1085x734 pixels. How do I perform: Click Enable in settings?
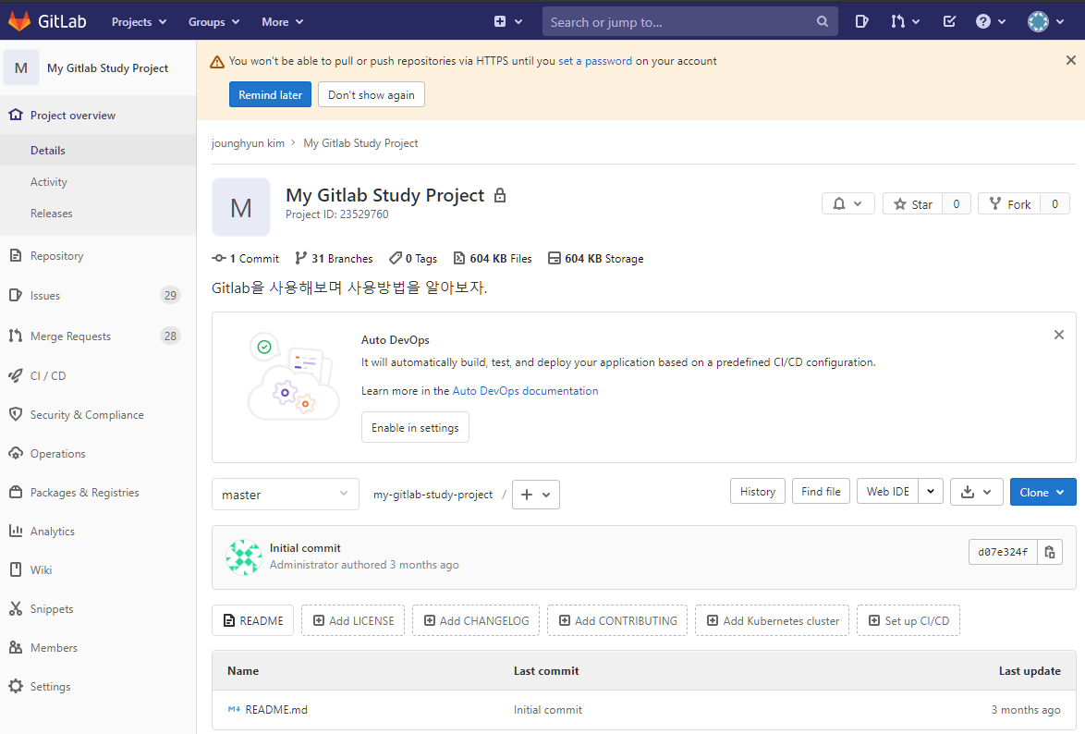coord(415,428)
